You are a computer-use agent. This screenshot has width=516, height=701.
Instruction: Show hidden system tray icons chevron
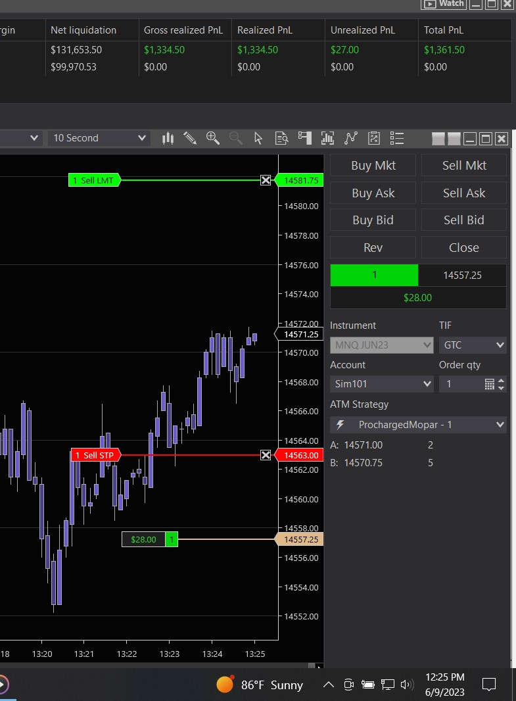click(x=329, y=685)
